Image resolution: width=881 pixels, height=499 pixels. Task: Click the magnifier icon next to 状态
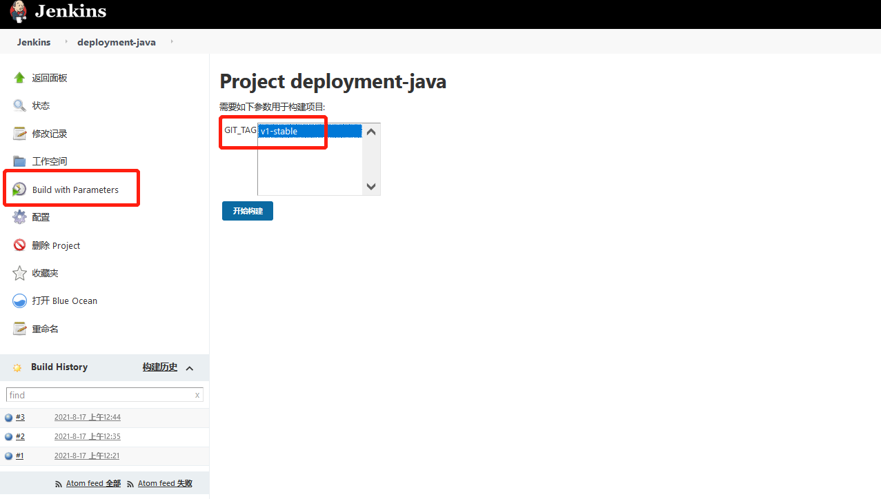(19, 105)
